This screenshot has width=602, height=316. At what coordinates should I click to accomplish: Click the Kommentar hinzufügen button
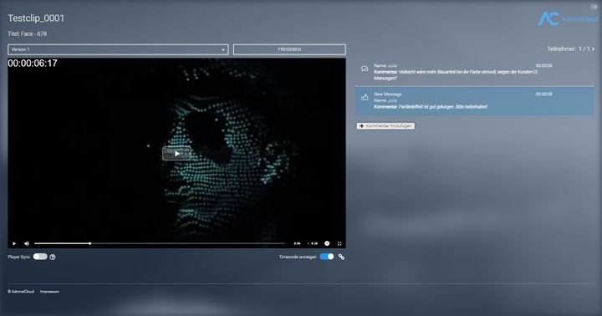385,126
